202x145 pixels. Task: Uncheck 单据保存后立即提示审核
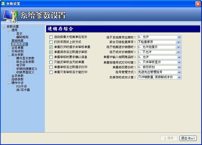pyautogui.click(x=51, y=52)
